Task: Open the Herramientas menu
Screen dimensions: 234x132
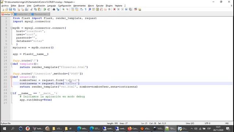Action: (80, 6)
